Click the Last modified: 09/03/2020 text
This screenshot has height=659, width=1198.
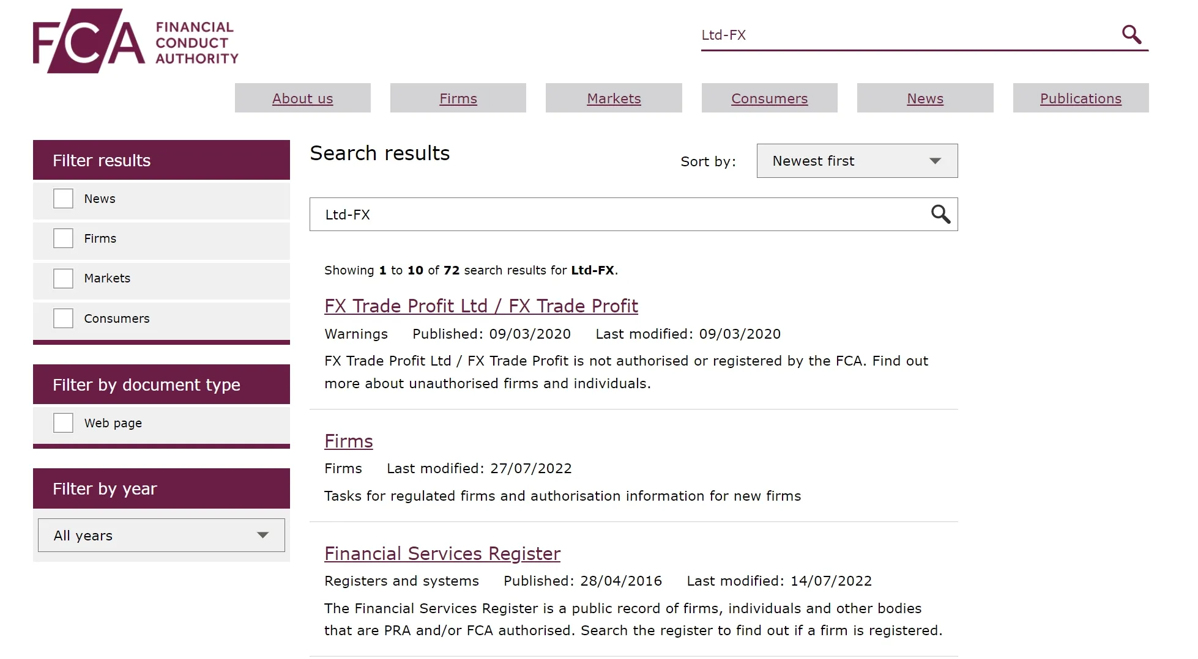click(x=688, y=334)
